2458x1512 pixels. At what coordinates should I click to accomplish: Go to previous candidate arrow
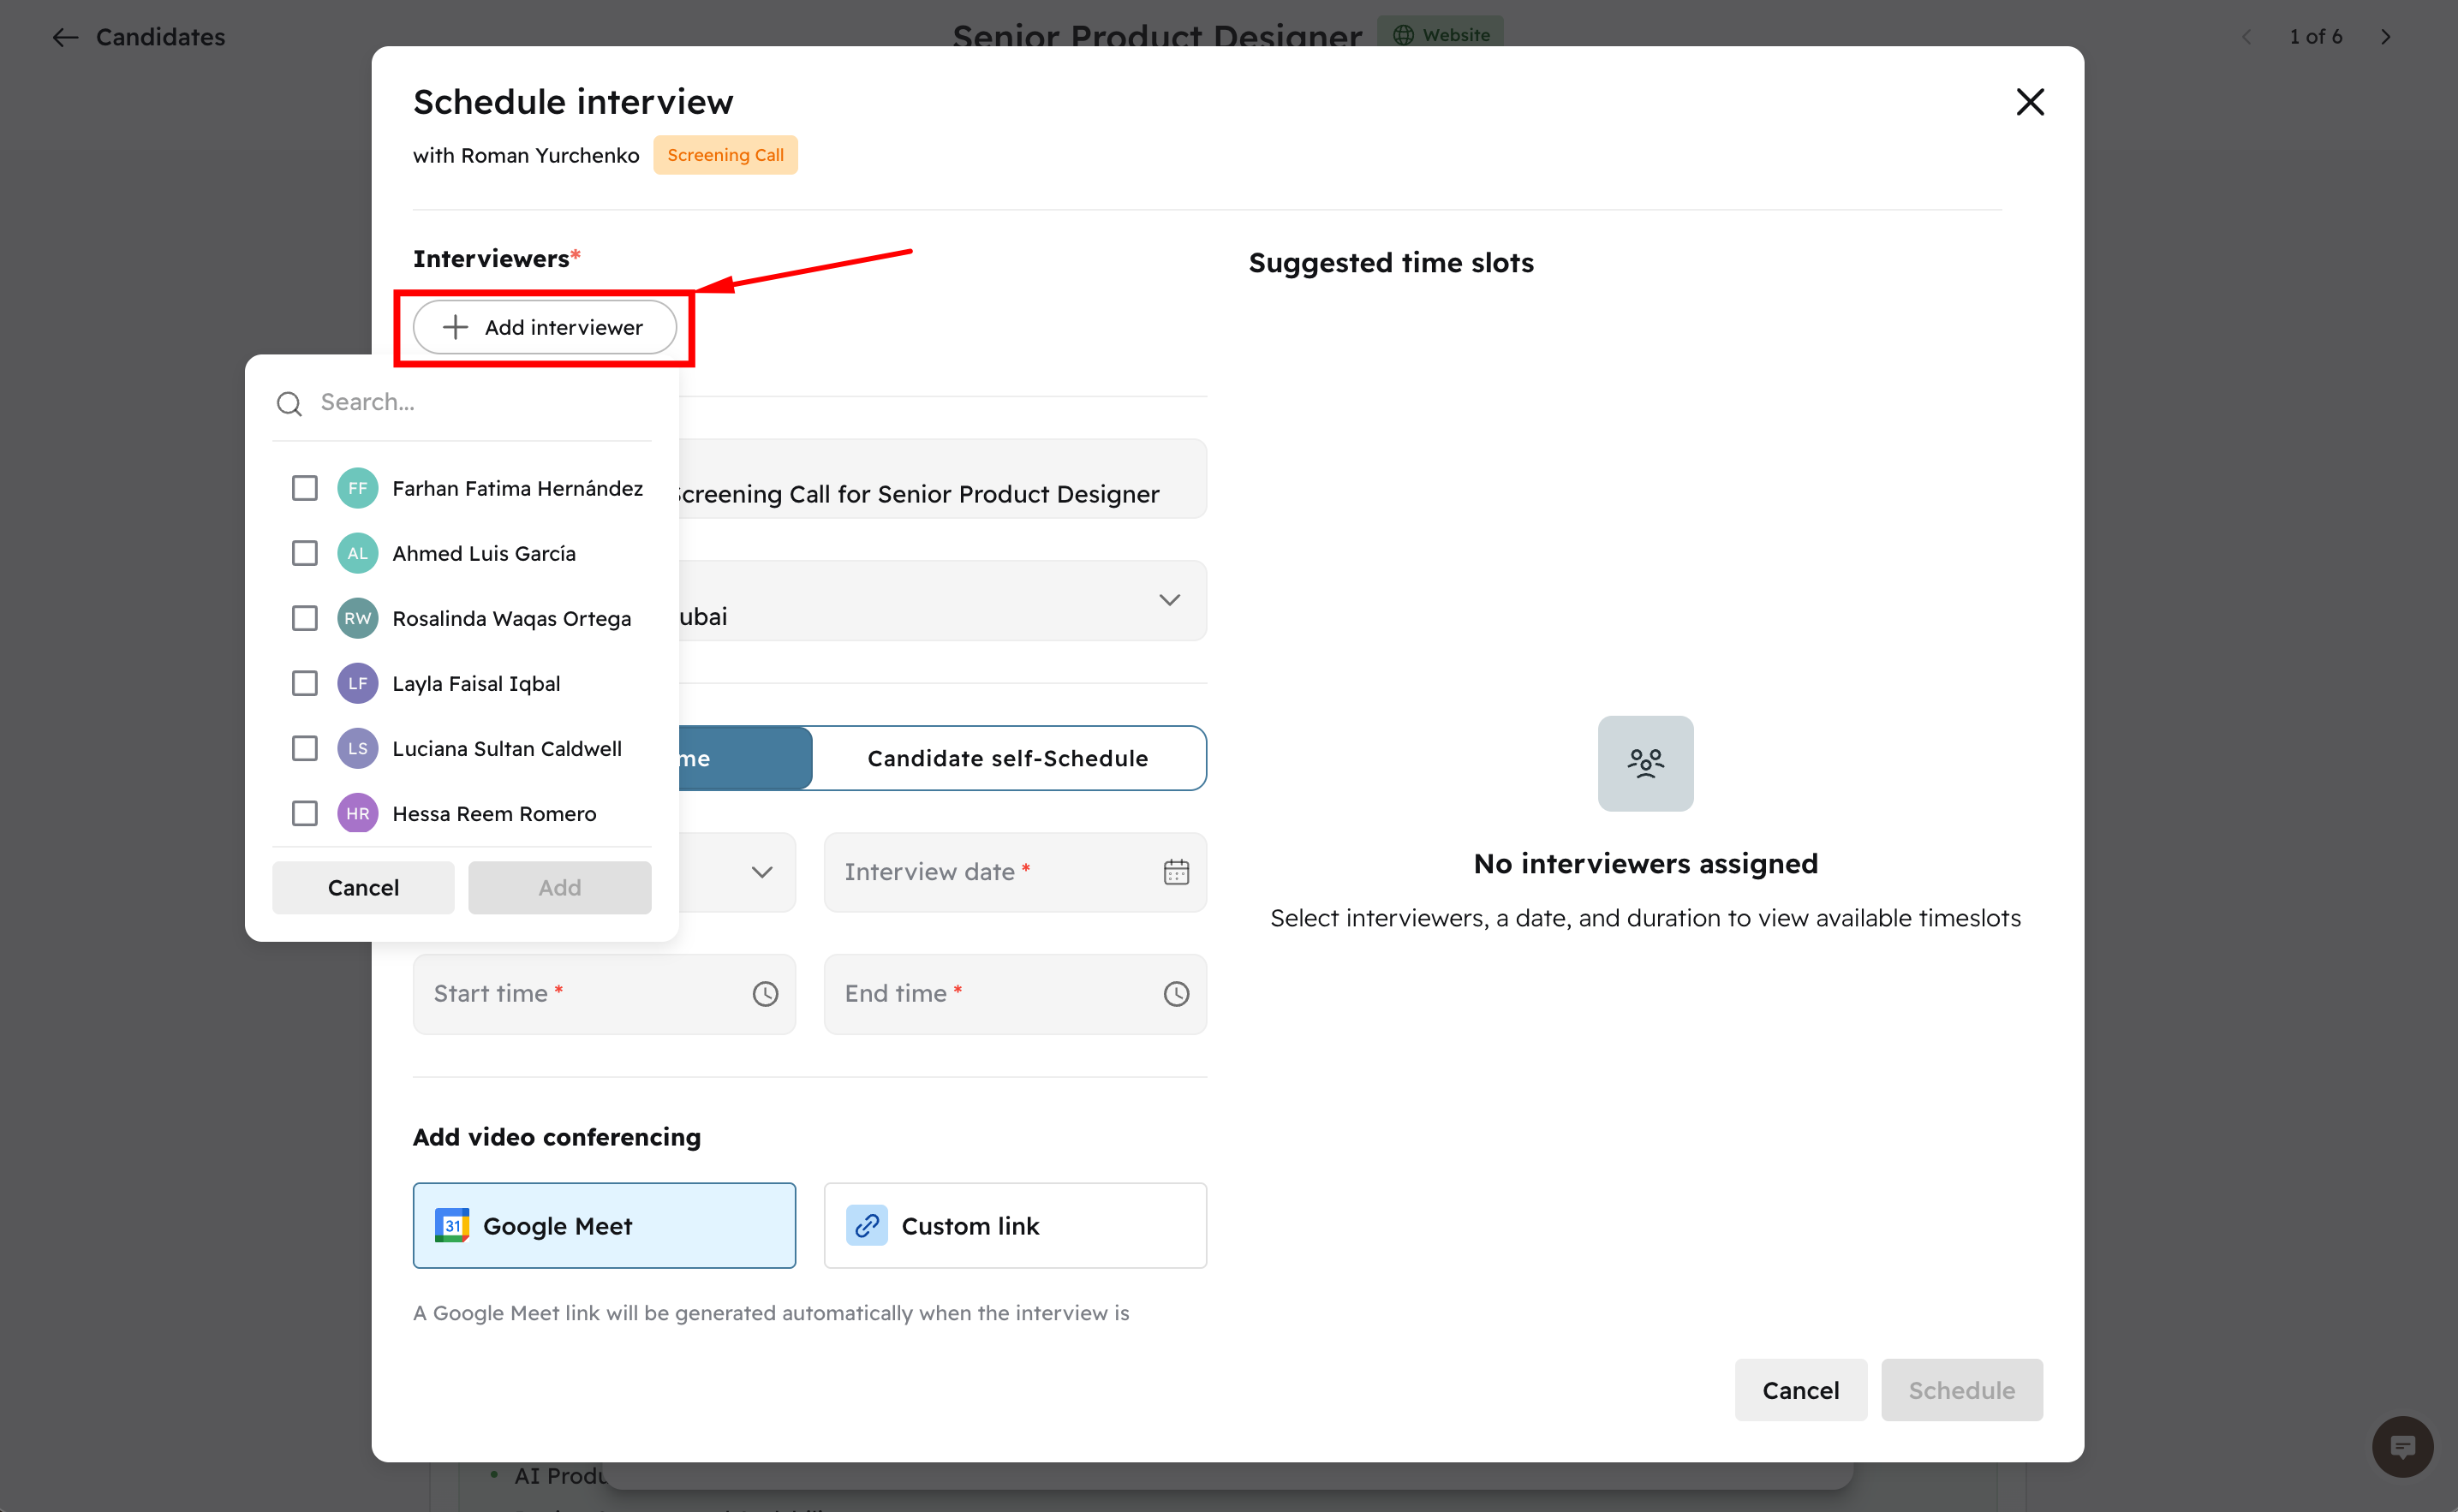pyautogui.click(x=2246, y=37)
